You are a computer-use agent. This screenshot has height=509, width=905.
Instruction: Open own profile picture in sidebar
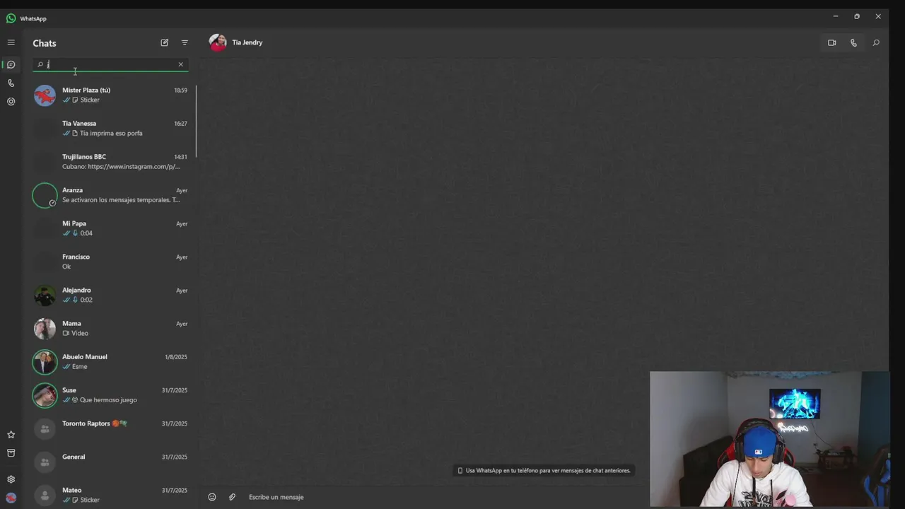[11, 498]
